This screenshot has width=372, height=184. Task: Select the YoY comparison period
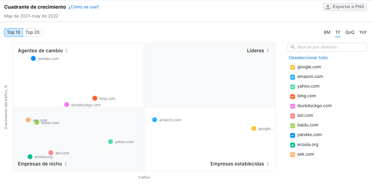(363, 32)
